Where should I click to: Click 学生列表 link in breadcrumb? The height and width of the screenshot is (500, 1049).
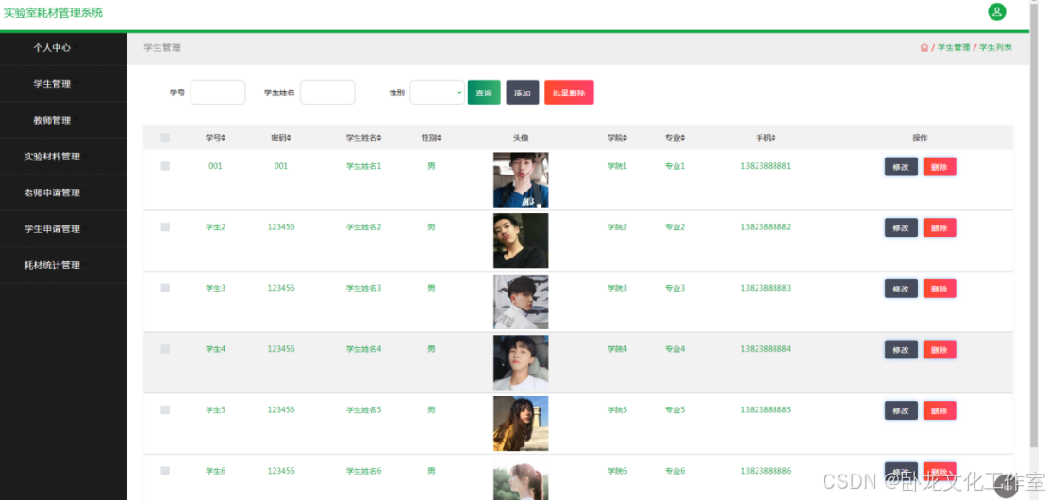[x=995, y=48]
